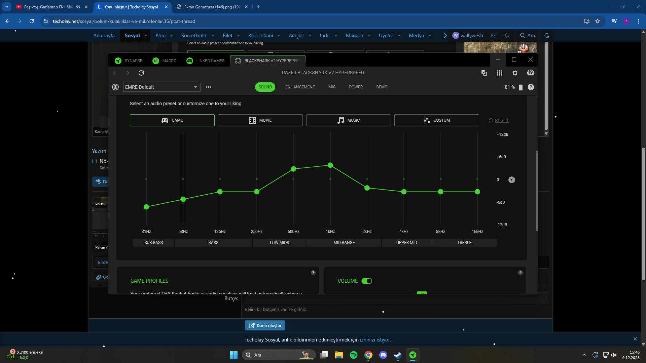Choose the Movie audio preset
646x363 pixels.
coord(260,120)
